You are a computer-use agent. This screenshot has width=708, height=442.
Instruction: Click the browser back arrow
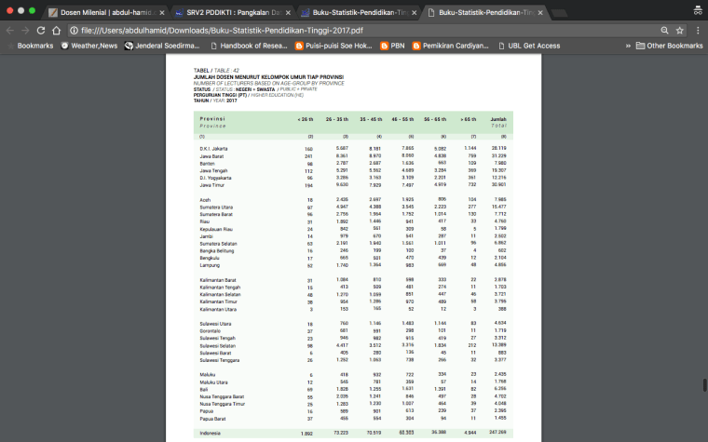click(x=10, y=31)
